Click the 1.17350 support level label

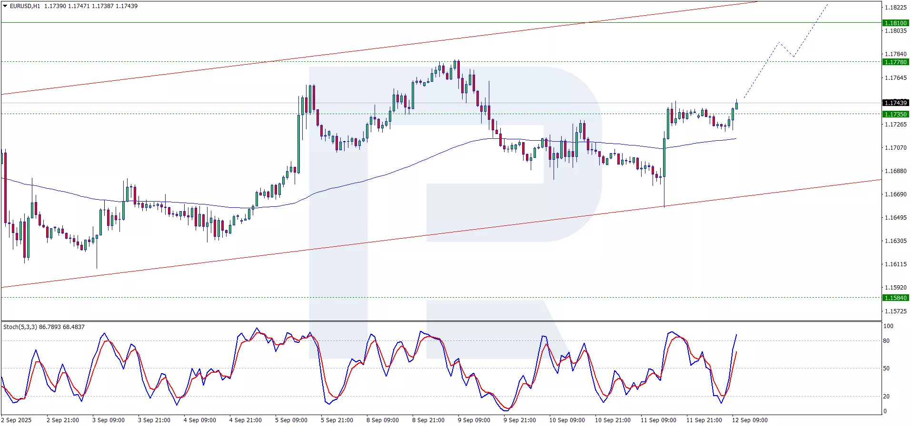click(x=895, y=114)
